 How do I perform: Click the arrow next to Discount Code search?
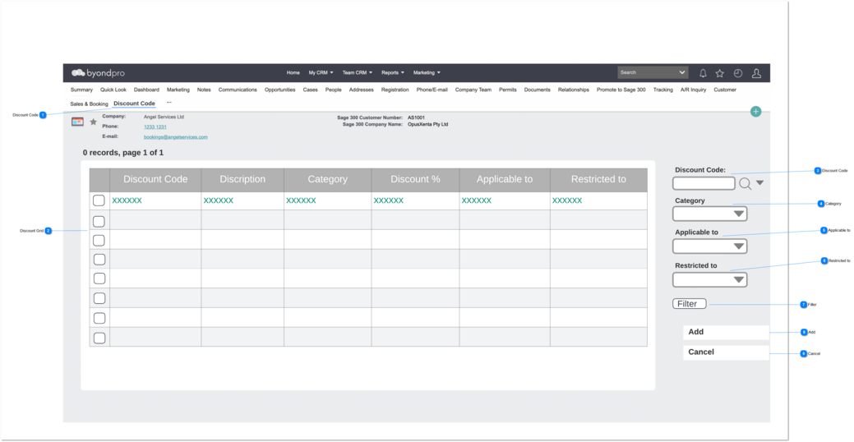(x=759, y=183)
